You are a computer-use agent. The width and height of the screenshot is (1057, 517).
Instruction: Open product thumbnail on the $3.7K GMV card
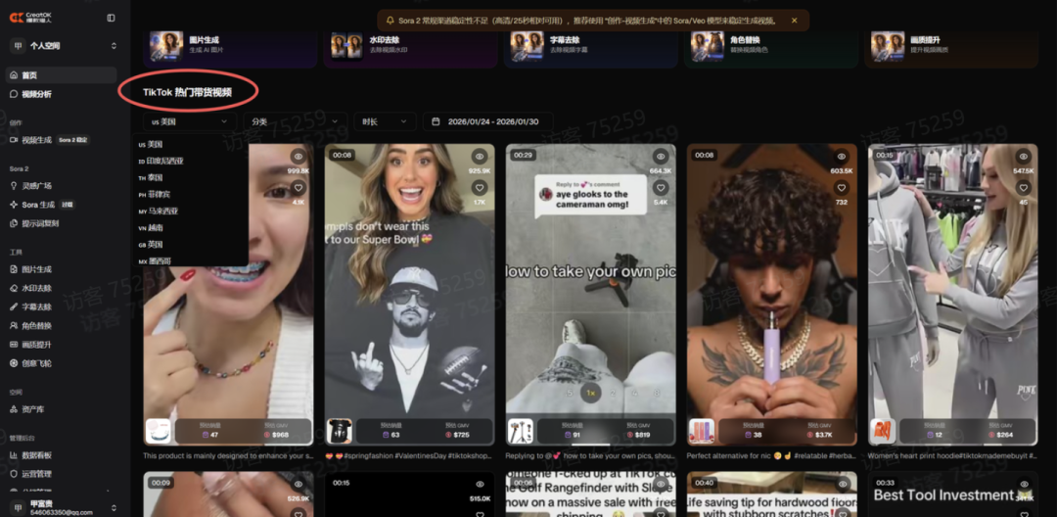[x=701, y=432]
